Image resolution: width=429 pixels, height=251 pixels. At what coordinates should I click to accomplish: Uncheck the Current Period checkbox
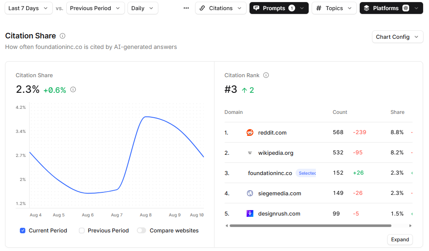23,230
